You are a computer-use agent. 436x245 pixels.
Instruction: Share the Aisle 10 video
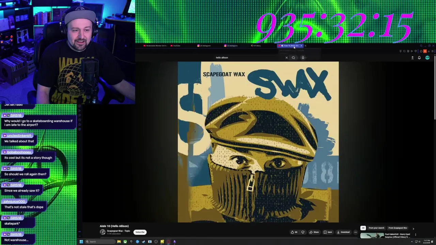point(314,232)
